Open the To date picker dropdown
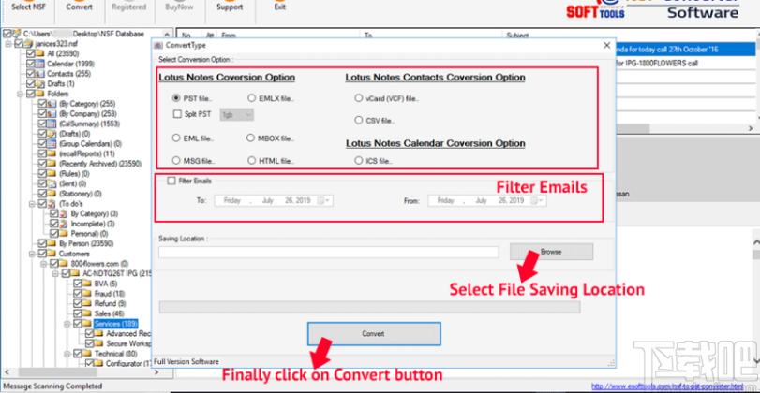The image size is (760, 393). point(323,201)
